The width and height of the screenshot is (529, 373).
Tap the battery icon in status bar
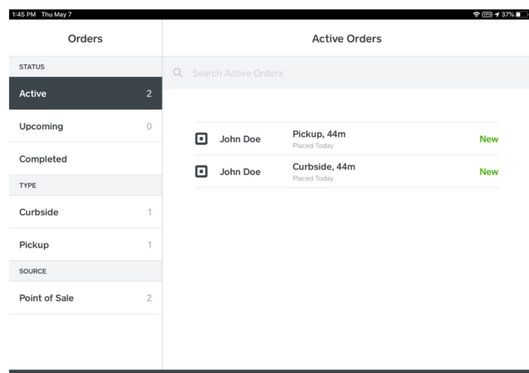click(x=522, y=14)
